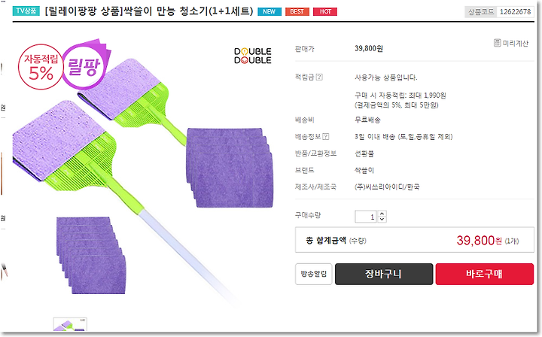Viewport: 542px width, 337px height.
Task: Open the 적립금 help question-mark icon
Action: pos(319,77)
